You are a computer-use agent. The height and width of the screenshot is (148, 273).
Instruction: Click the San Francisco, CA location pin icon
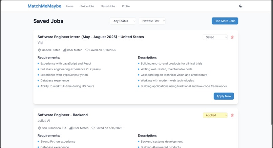39,128
